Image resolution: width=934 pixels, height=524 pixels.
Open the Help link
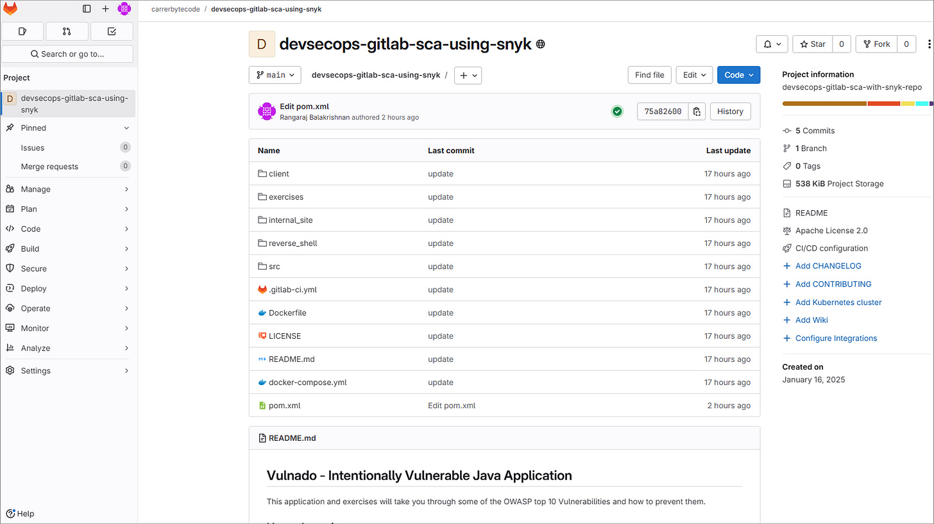(x=20, y=514)
